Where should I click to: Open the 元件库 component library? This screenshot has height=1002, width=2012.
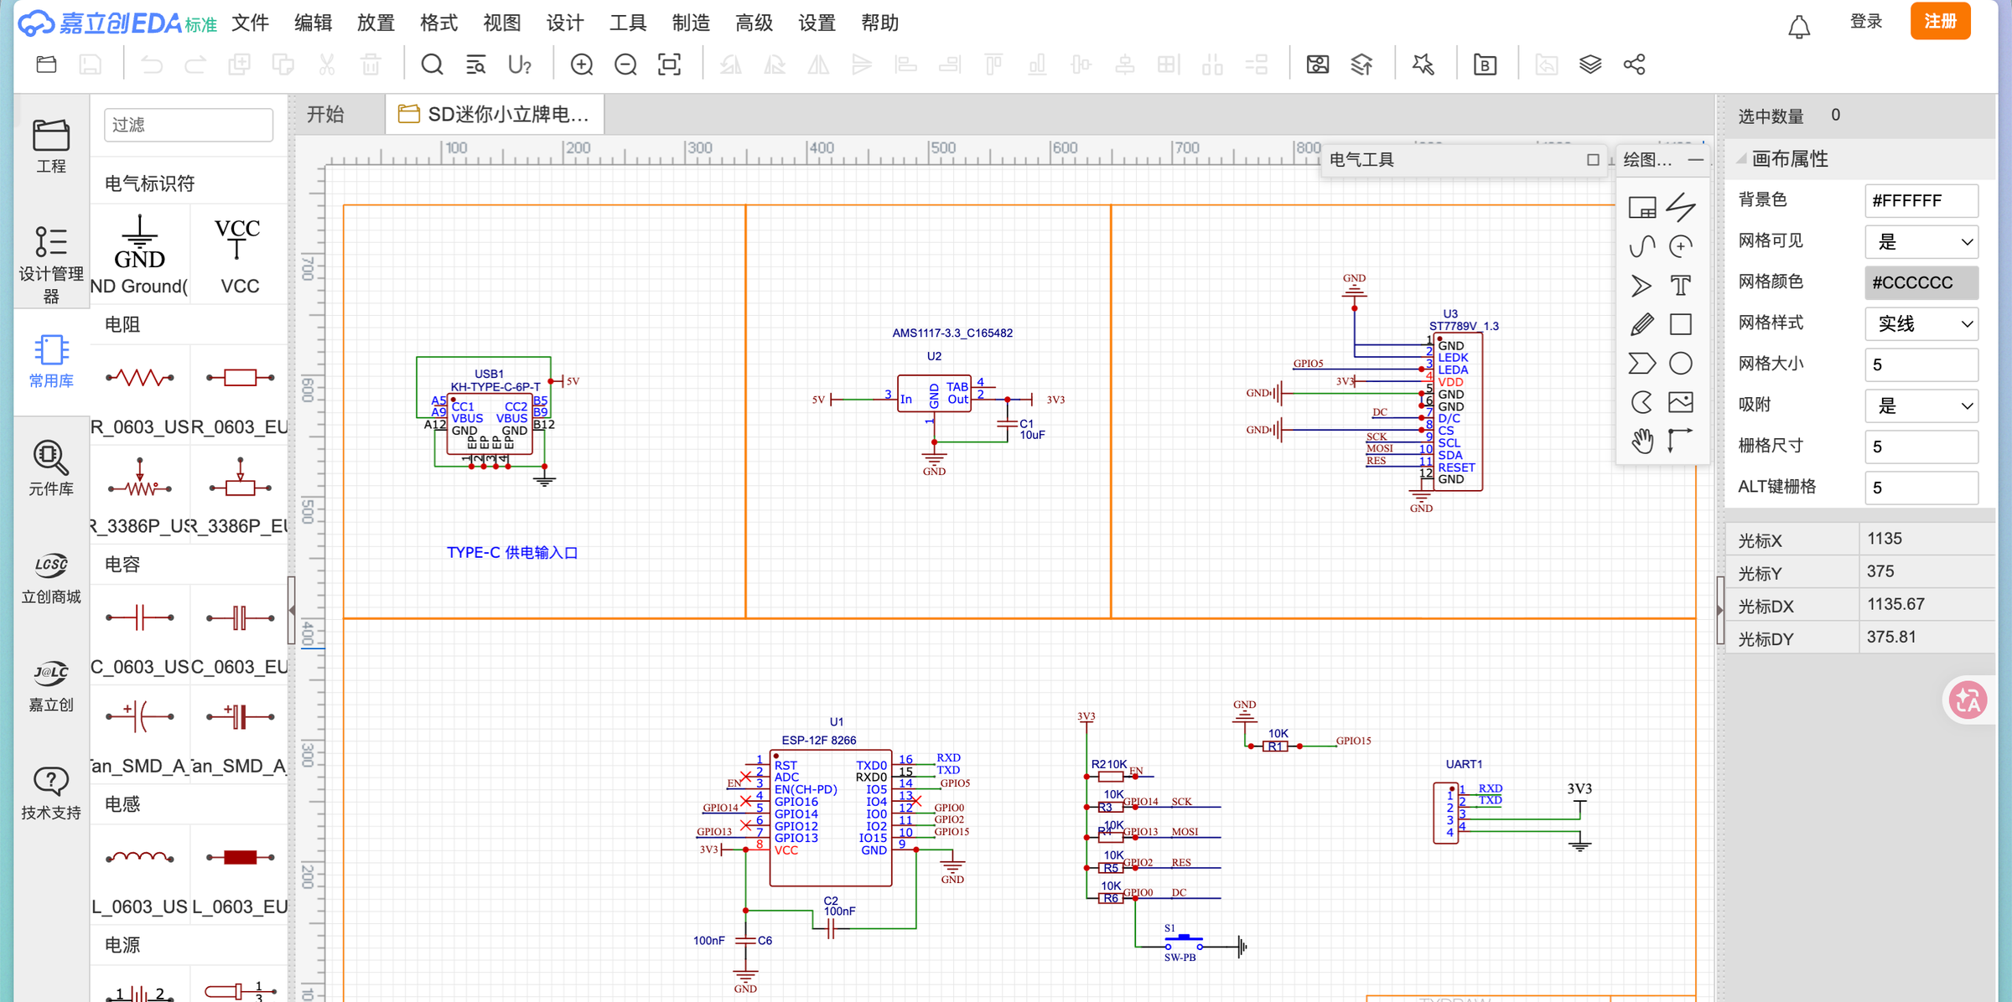[x=51, y=468]
